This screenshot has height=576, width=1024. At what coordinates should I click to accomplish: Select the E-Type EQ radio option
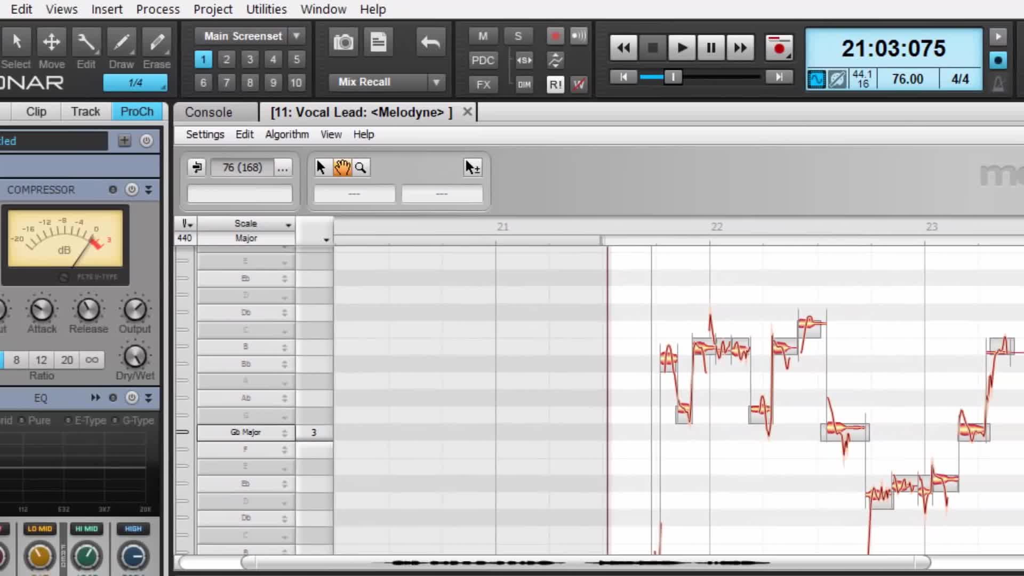(x=68, y=420)
